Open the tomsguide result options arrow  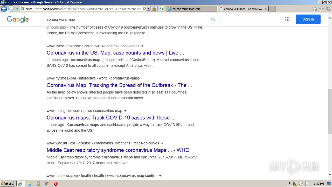point(125,111)
